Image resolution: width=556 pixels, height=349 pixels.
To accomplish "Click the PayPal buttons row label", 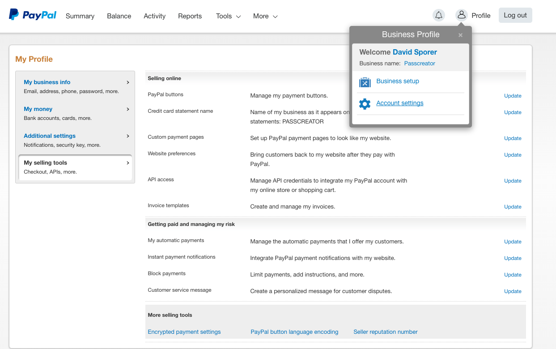I will point(166,94).
